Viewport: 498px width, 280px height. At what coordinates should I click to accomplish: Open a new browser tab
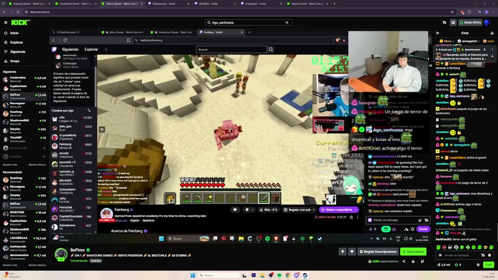pyautogui.click(x=334, y=3)
